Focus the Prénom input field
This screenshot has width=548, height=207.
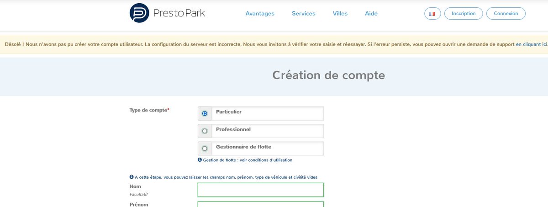point(261,204)
